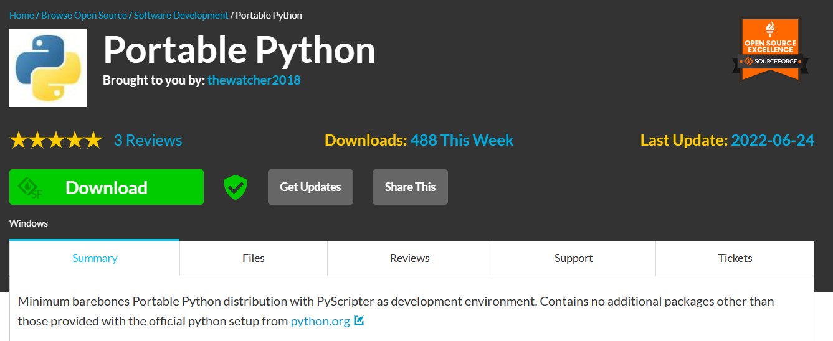The height and width of the screenshot is (341, 833).
Task: Click the 'Downloads:' label text
Action: 366,140
